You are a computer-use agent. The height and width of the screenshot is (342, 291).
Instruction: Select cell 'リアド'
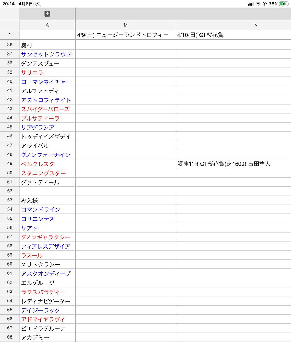47,228
